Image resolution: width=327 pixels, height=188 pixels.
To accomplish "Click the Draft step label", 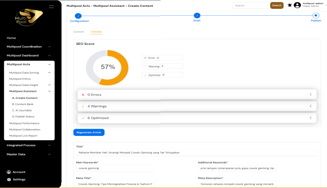I will 197,21.
